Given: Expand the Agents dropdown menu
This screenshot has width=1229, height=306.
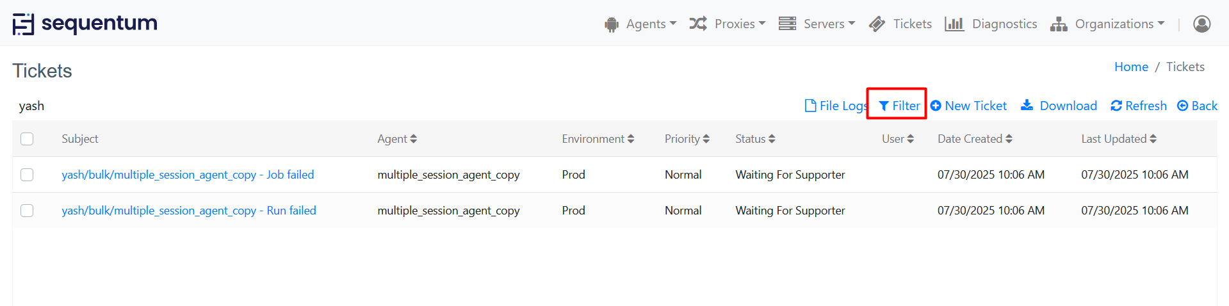Looking at the screenshot, I should click(x=640, y=24).
